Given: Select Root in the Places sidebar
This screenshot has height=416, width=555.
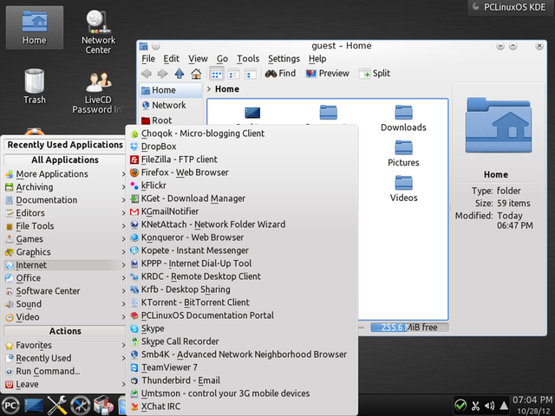Looking at the screenshot, I should coord(171,120).
